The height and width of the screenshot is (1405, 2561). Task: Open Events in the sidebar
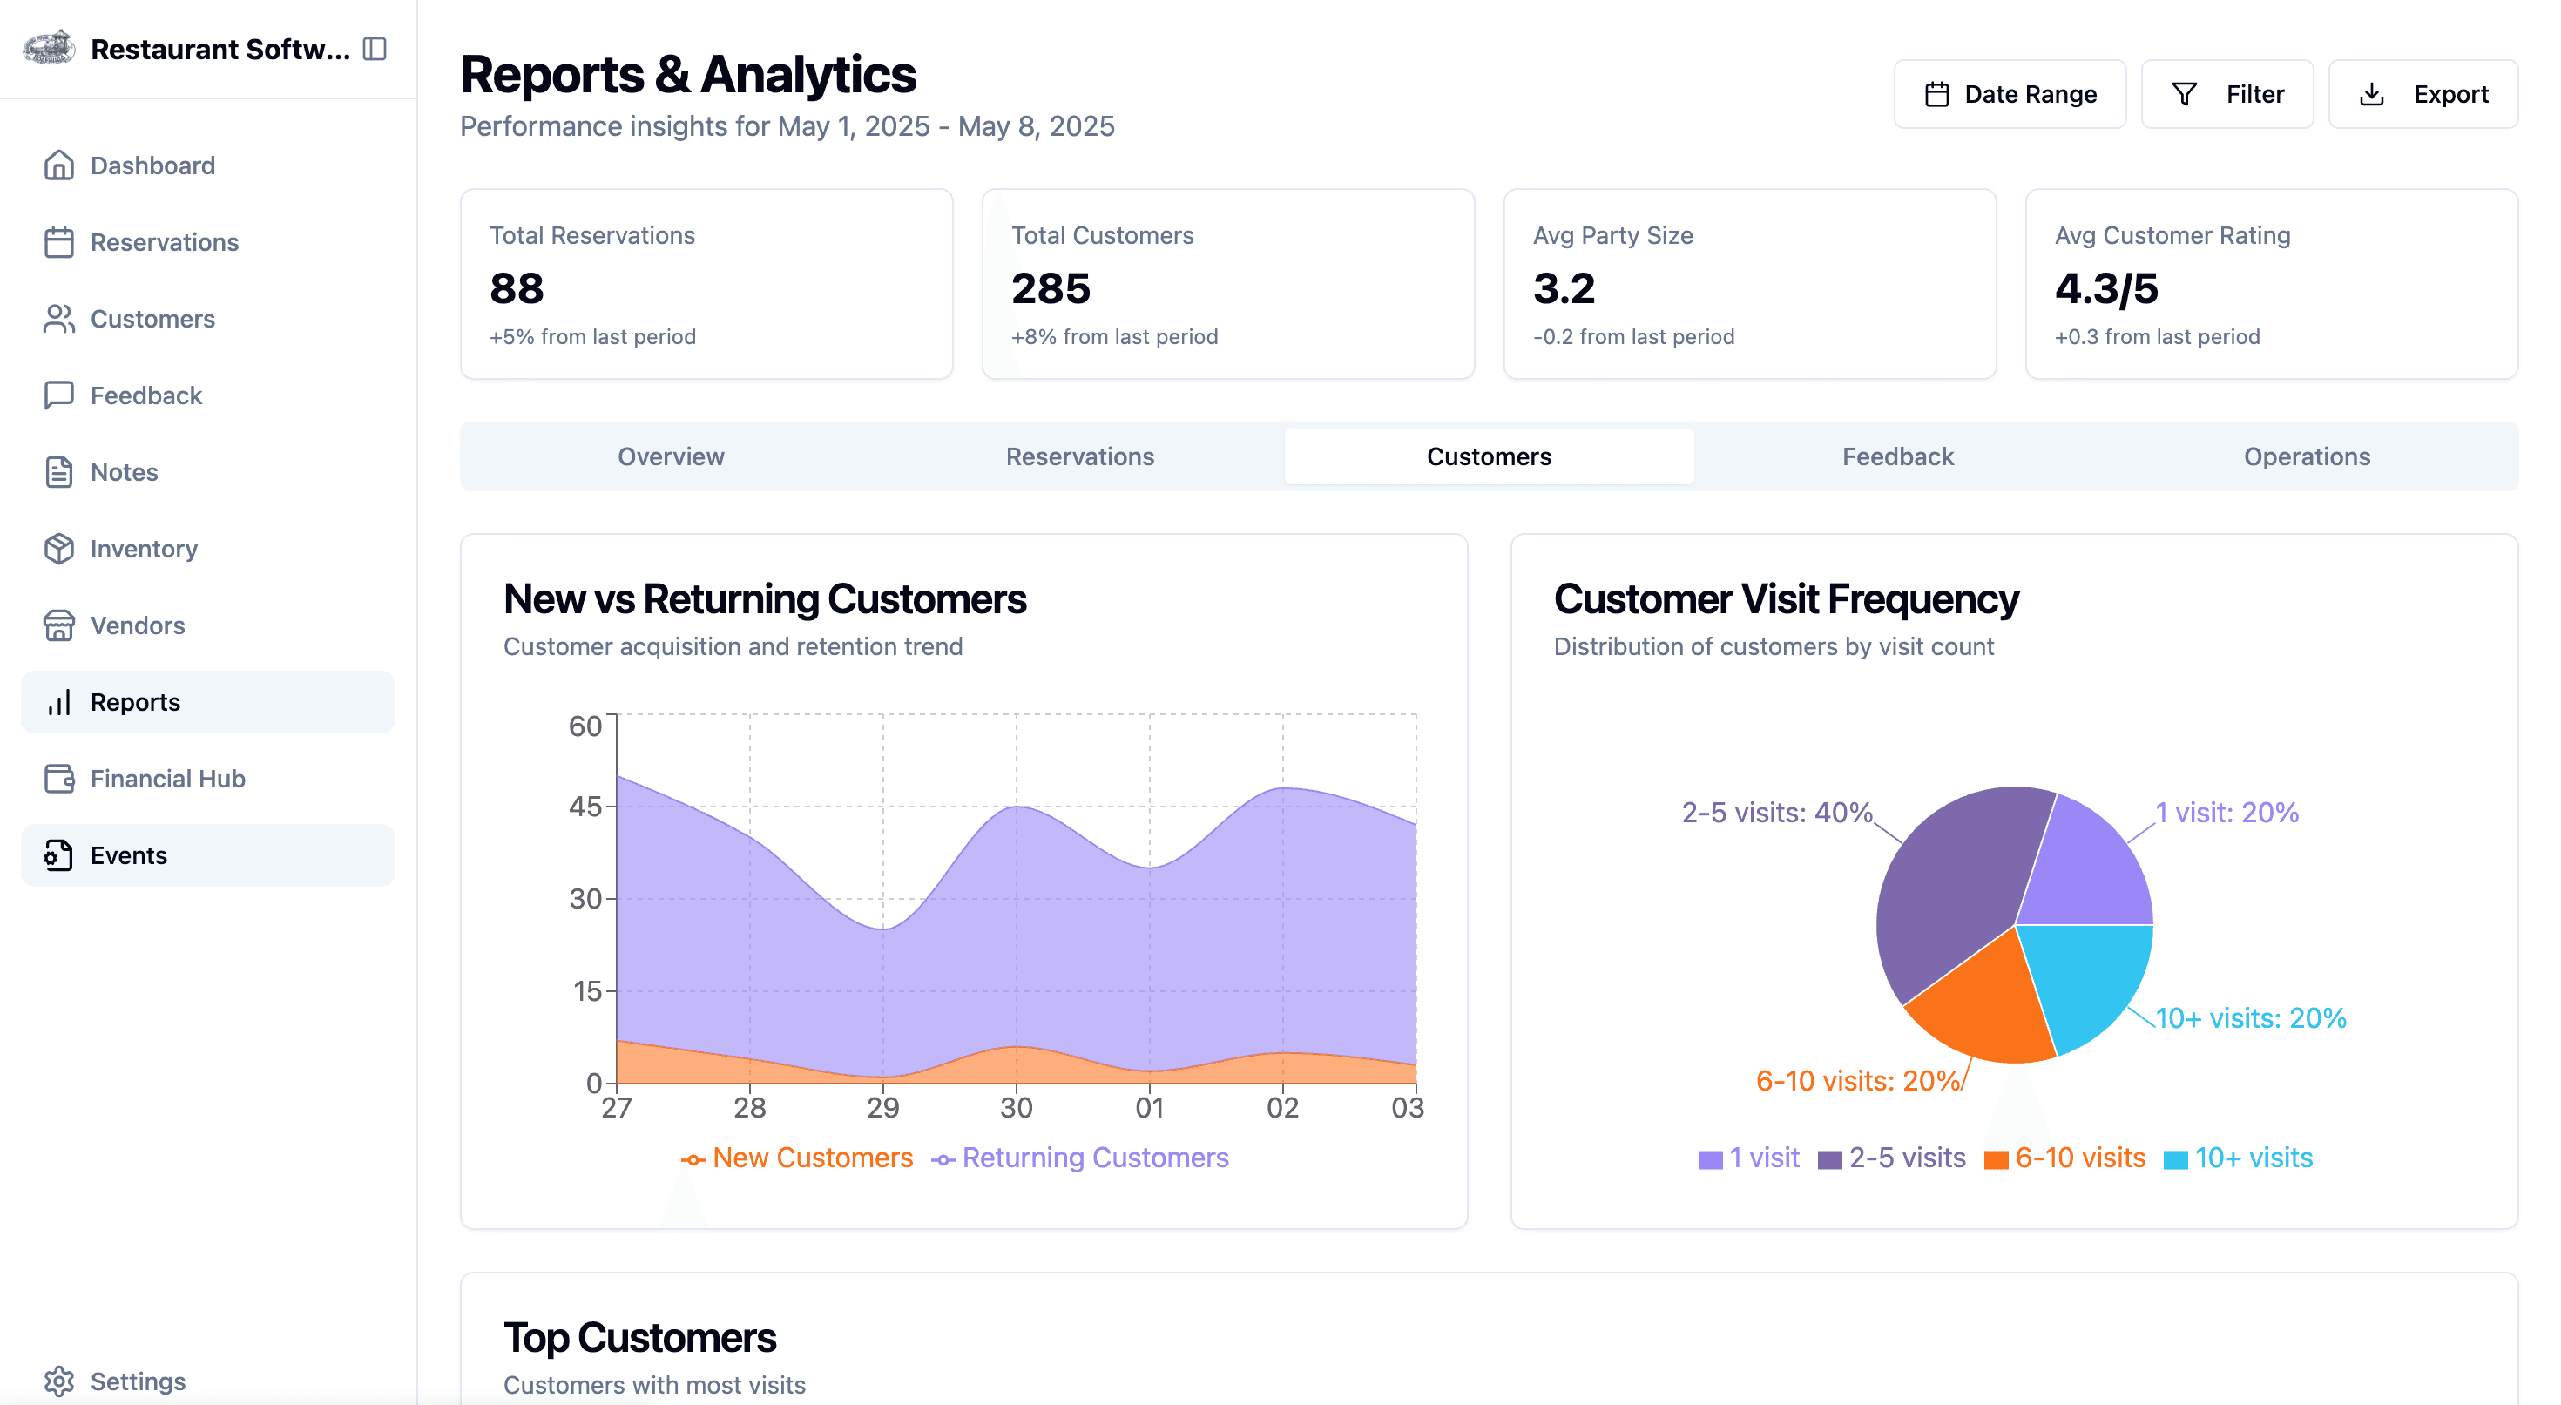pyautogui.click(x=208, y=855)
